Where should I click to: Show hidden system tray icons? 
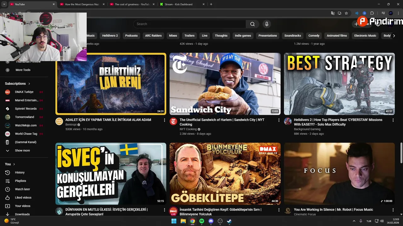point(354,221)
